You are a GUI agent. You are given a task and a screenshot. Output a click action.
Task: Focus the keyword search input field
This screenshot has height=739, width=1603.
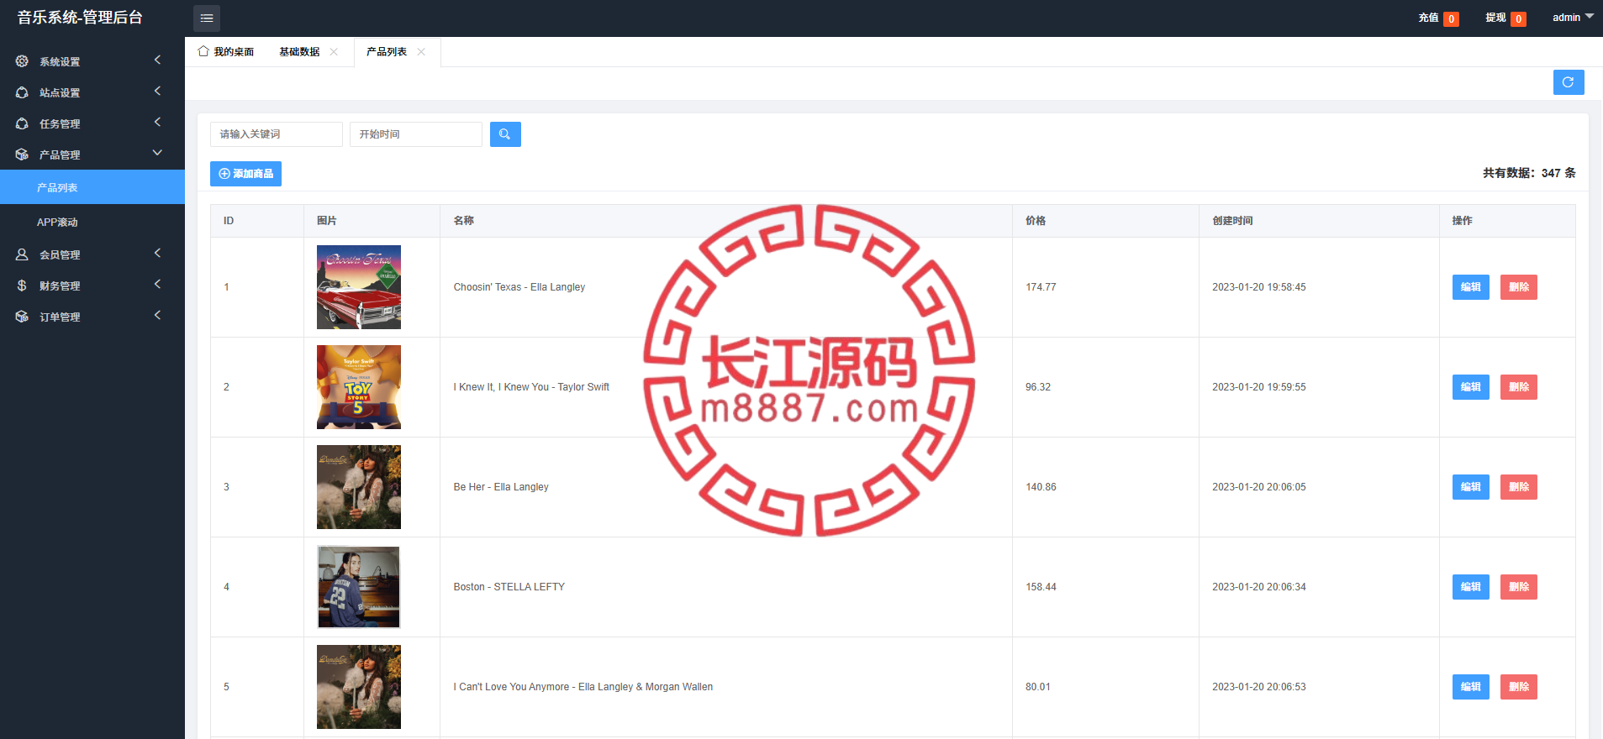(277, 134)
